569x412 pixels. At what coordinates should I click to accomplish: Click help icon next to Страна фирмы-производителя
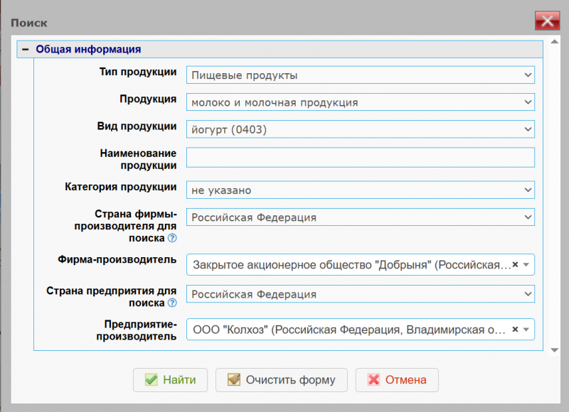point(172,238)
